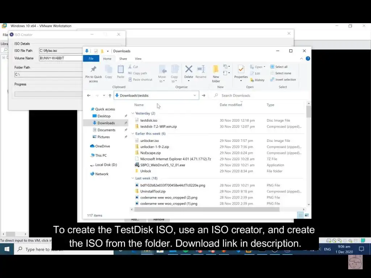Select the testdisk.iso file

[149, 120]
